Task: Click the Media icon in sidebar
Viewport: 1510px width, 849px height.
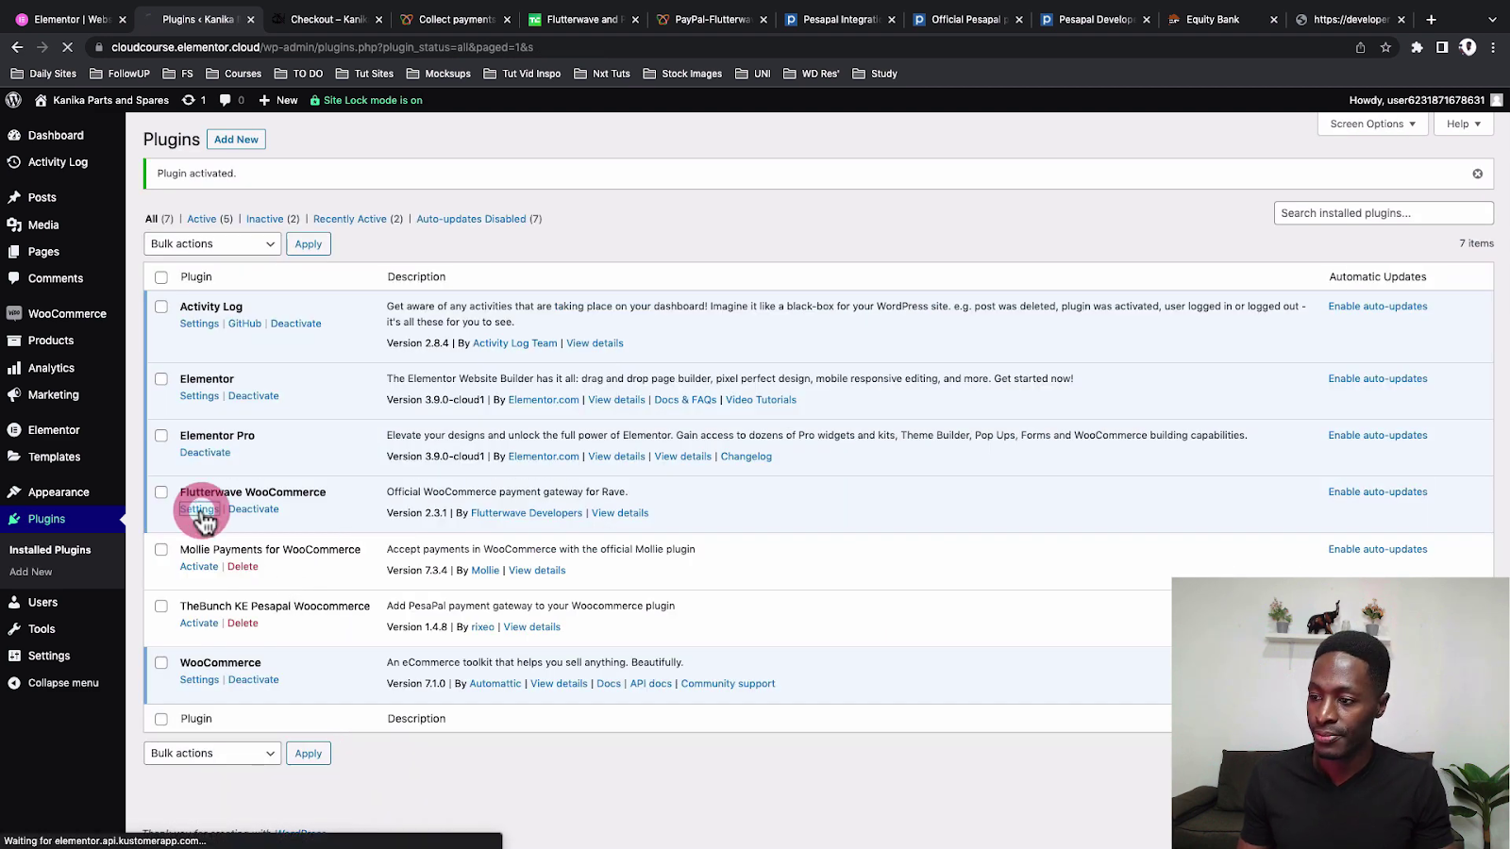Action: coord(14,225)
